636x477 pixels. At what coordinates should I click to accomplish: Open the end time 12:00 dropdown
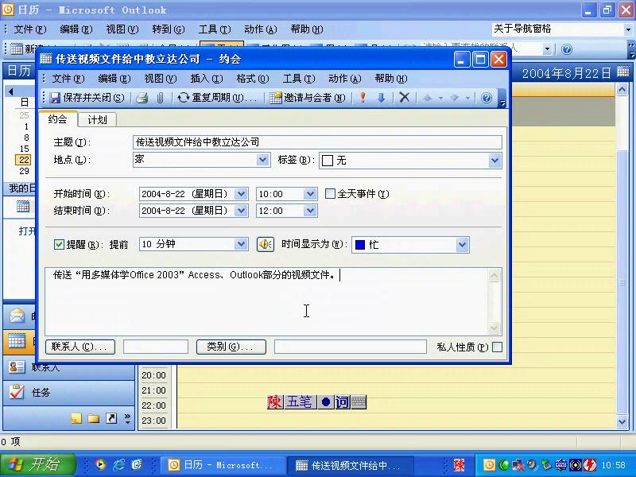point(310,211)
